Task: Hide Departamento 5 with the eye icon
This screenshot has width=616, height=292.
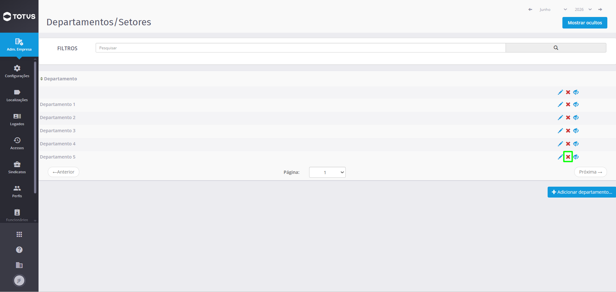Action: [576, 157]
